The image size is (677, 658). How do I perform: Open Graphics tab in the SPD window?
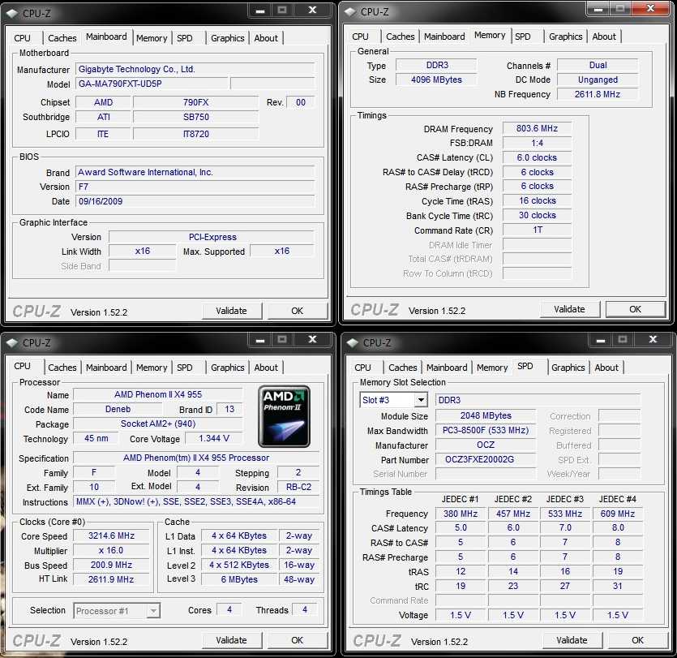[x=568, y=368]
